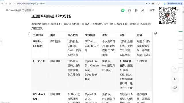
Task: Open site information icon left of URL
Action: (x=15, y=4)
